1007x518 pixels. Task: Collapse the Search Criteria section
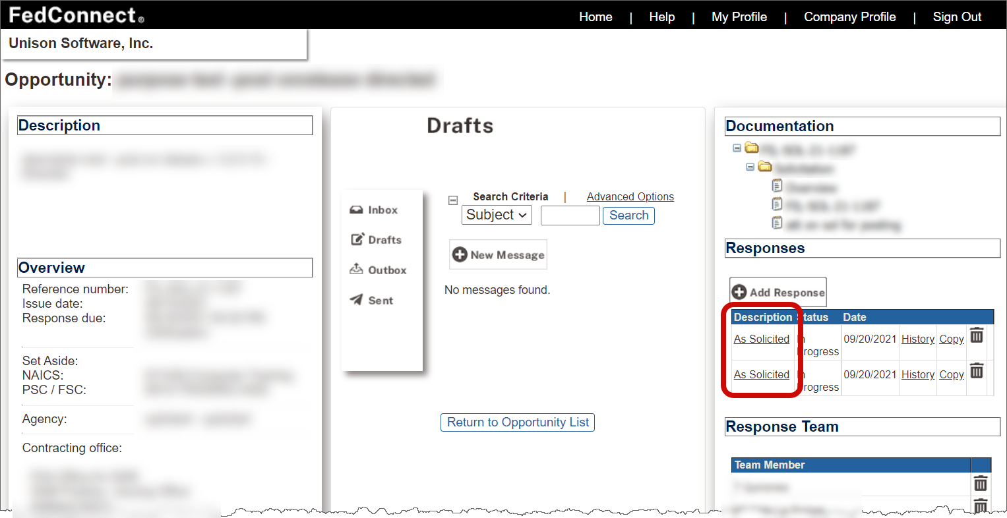coord(453,200)
